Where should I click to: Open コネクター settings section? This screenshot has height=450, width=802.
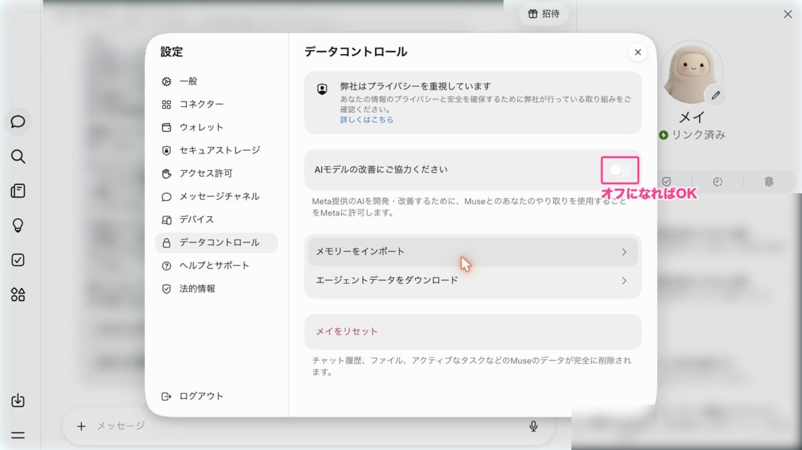click(x=217, y=104)
